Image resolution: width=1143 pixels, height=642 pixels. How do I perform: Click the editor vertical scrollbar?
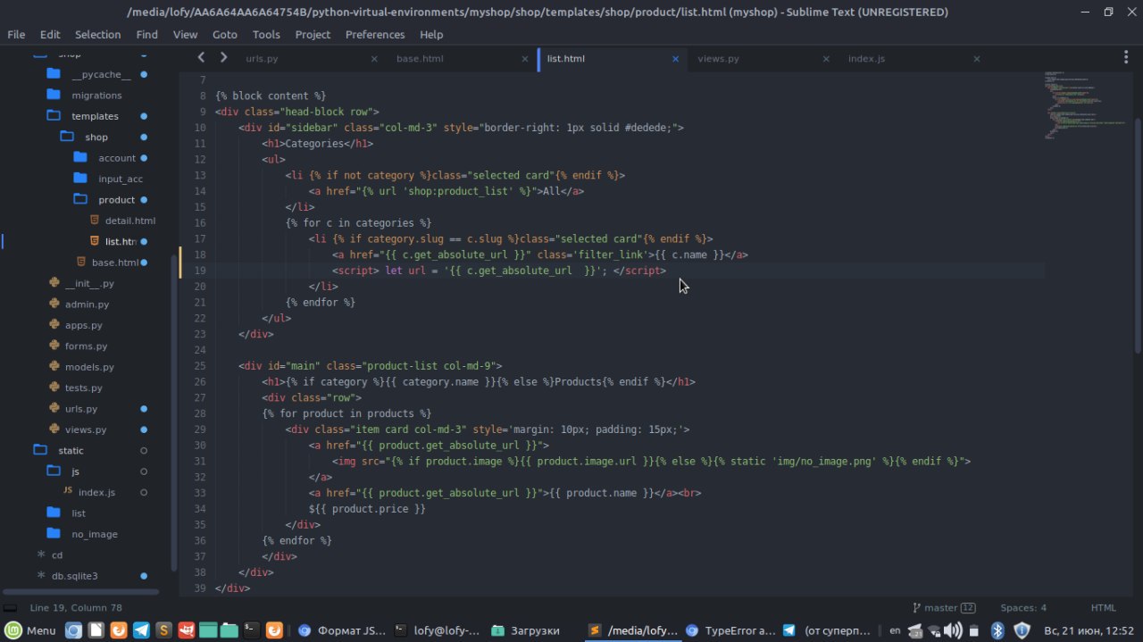click(1137, 234)
